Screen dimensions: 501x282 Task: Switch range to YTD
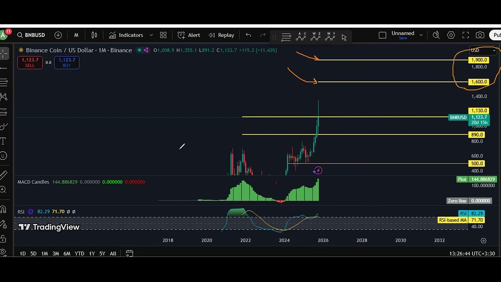79,254
